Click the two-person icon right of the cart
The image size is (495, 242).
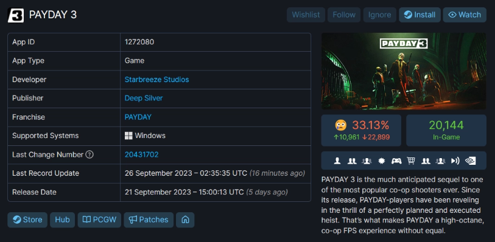[426, 161]
